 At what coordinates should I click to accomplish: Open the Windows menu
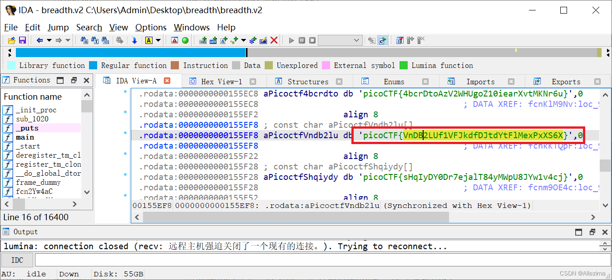point(192,27)
